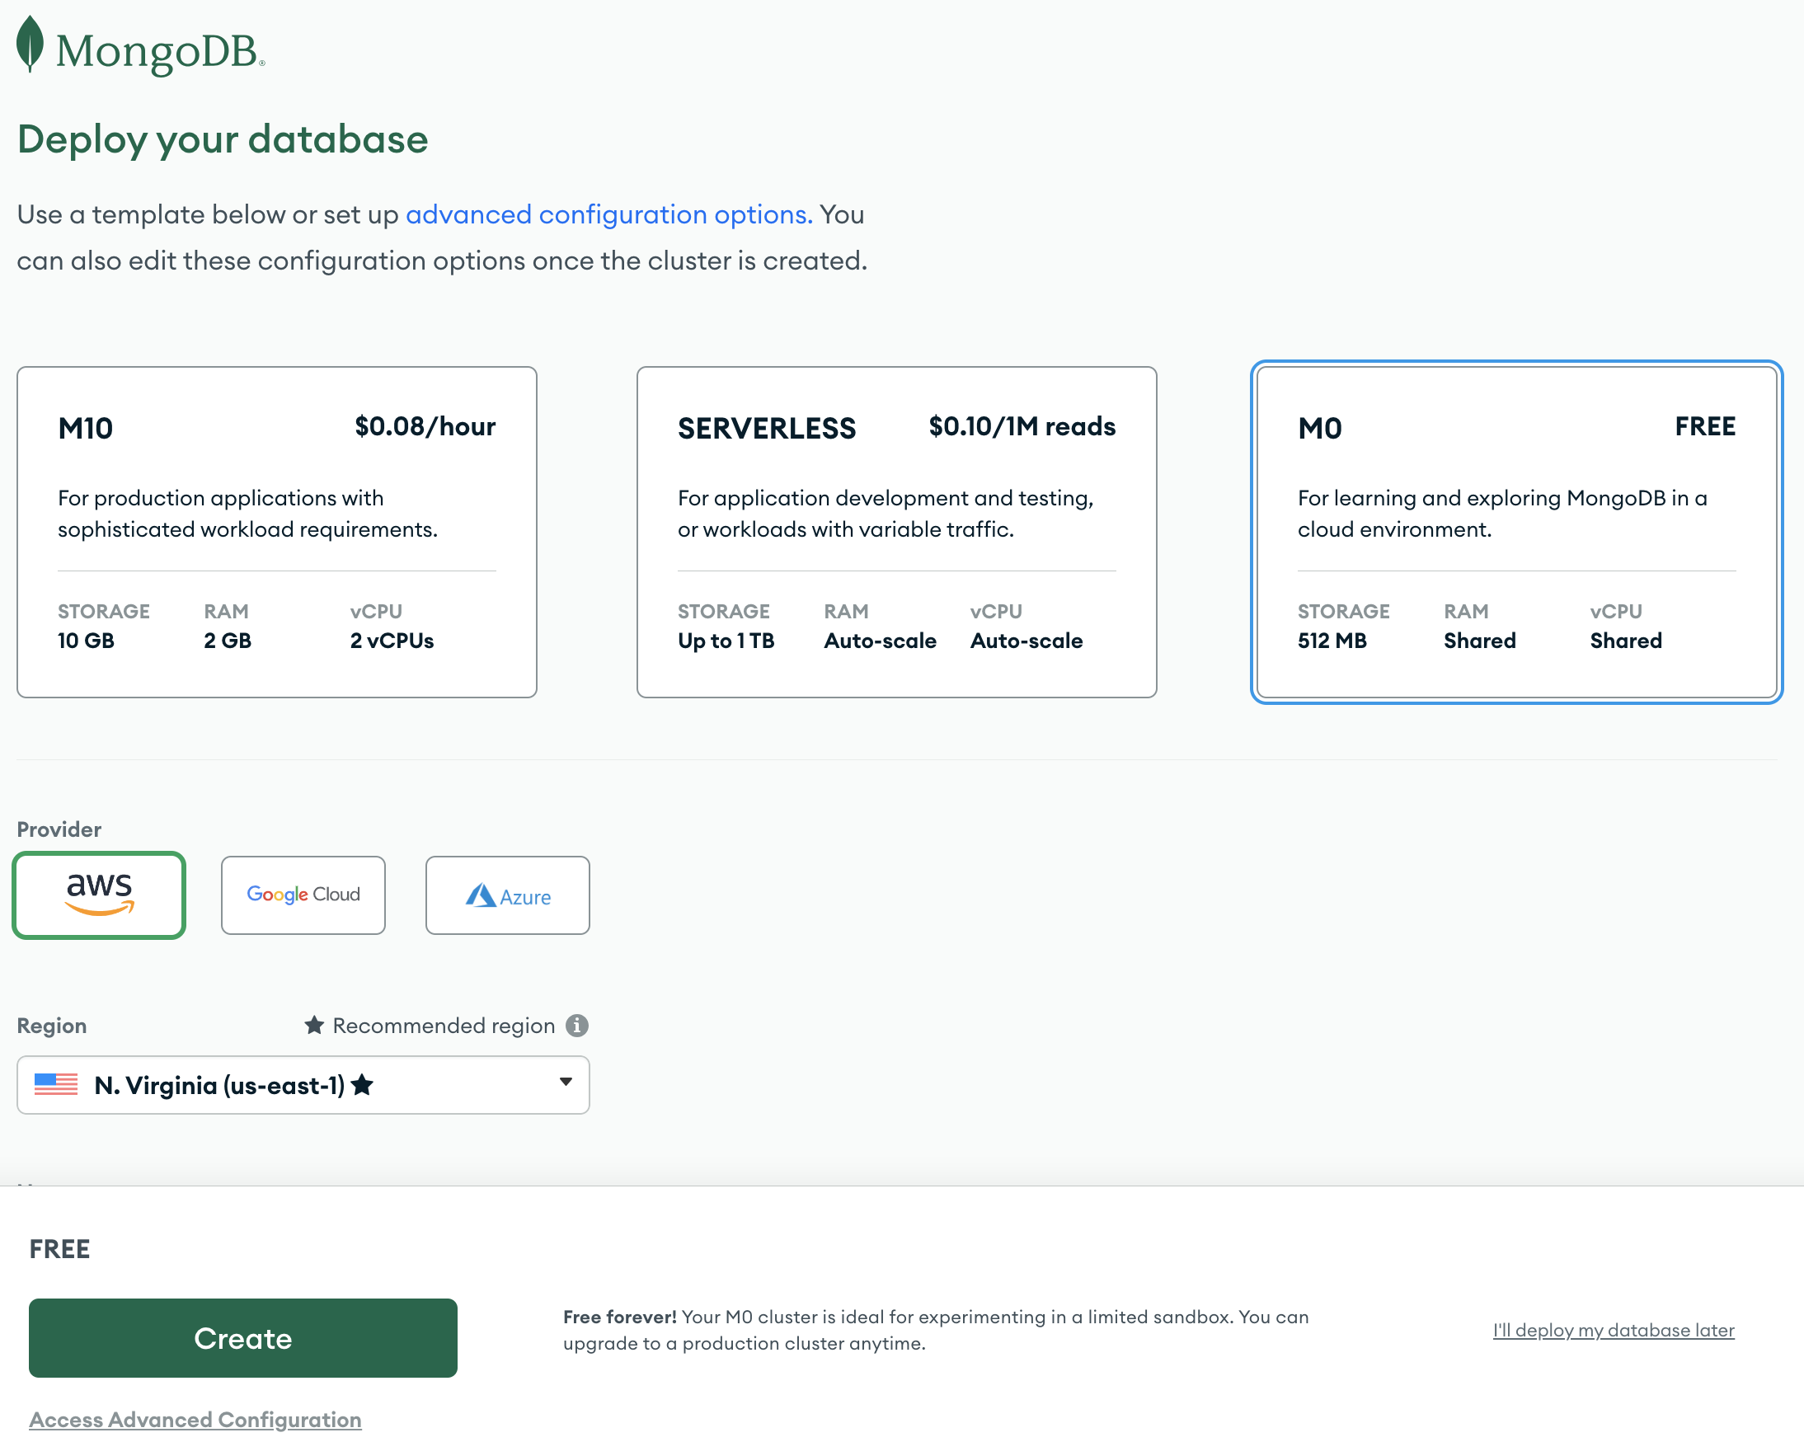Select the M10 cluster template card
The width and height of the screenshot is (1804, 1456).
point(277,532)
